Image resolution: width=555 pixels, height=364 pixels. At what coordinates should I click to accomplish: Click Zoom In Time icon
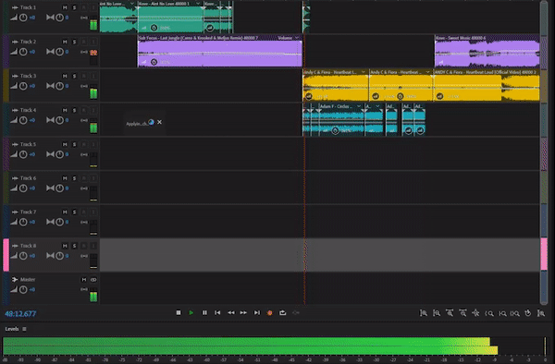click(450, 313)
